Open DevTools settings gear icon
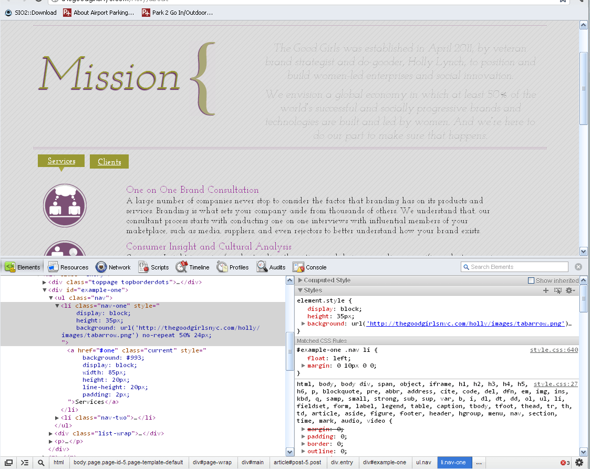Screen dimensions: 590x469 [x=579, y=463]
